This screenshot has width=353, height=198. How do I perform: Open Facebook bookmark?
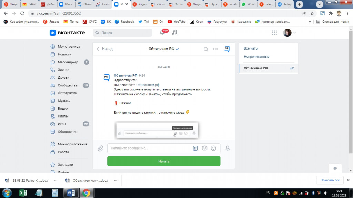point(124,22)
